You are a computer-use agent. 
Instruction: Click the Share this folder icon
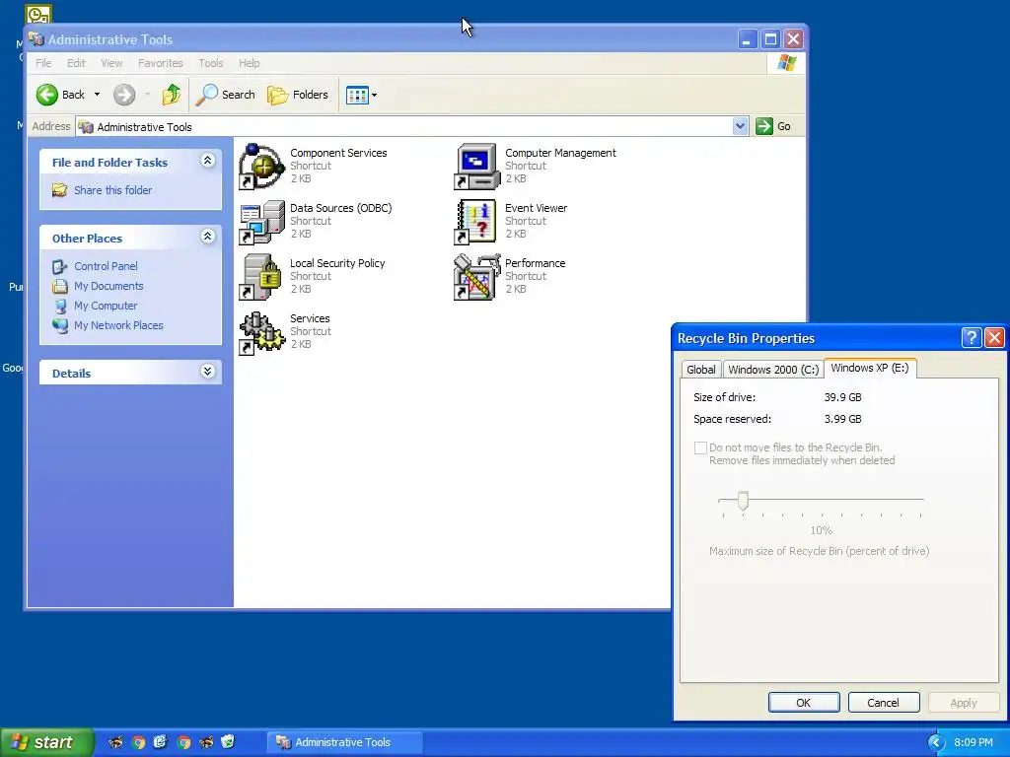60,190
